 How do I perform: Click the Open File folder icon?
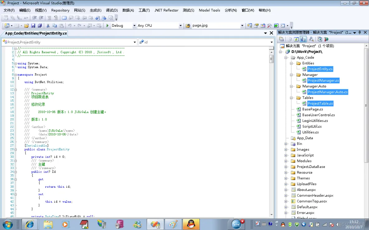click(x=26, y=25)
